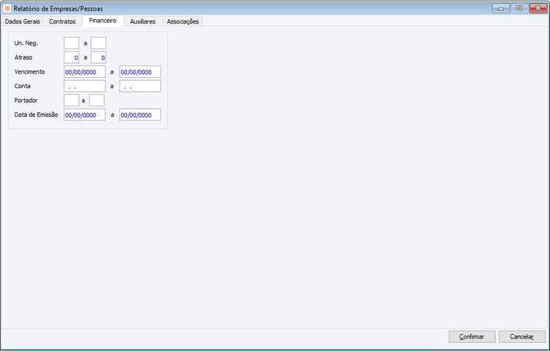550x351 pixels.
Task: Click the Vencimento label
Action: 29,72
